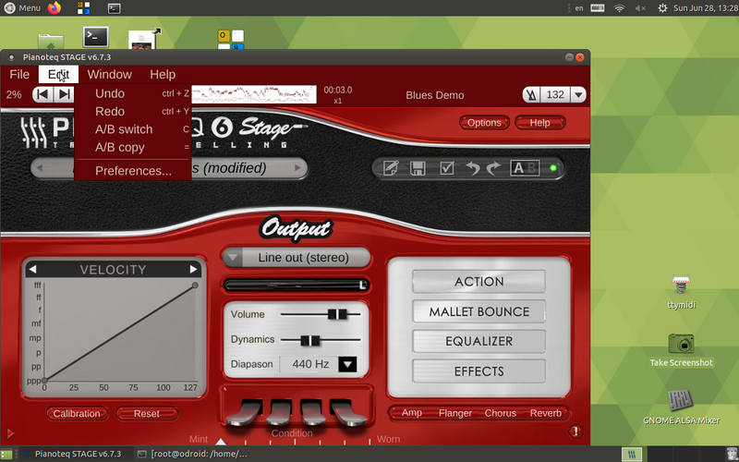Screen dimensions: 739x462
Task: Adjust the Dynamics slider handle
Action: pyautogui.click(x=309, y=340)
